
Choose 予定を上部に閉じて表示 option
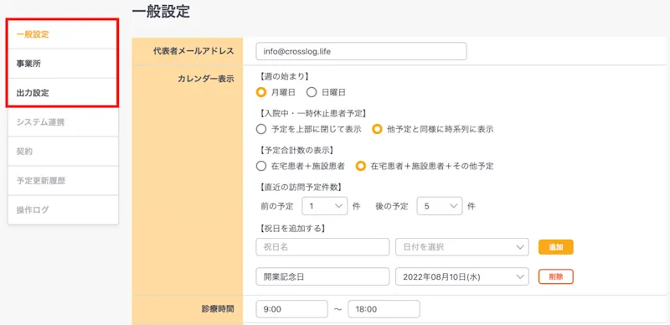(261, 129)
